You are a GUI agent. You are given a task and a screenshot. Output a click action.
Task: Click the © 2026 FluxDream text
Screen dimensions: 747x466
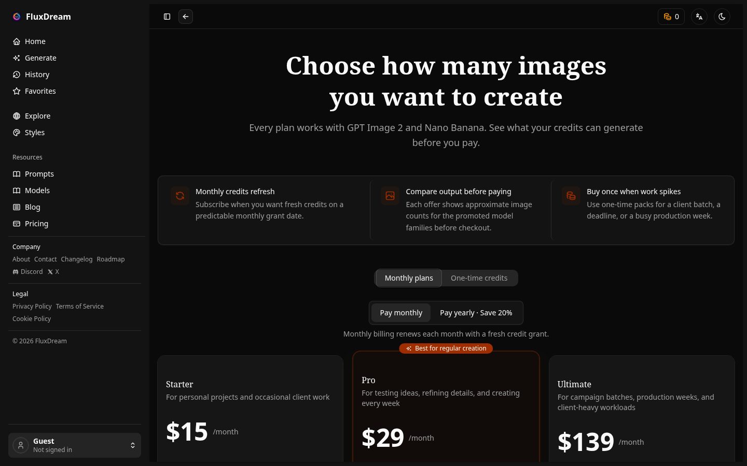[39, 341]
